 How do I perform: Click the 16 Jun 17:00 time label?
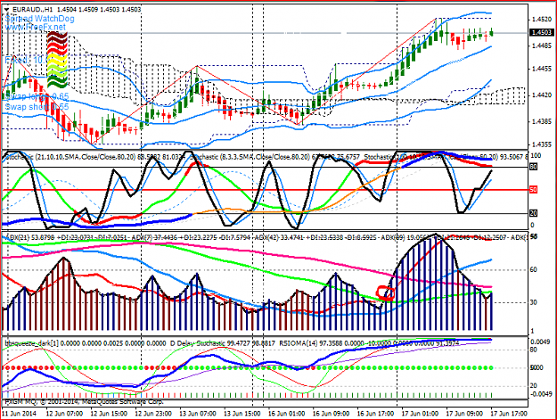click(375, 414)
